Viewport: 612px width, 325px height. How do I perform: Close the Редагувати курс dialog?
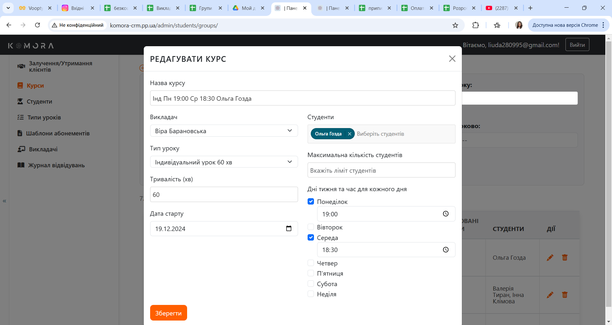click(452, 59)
